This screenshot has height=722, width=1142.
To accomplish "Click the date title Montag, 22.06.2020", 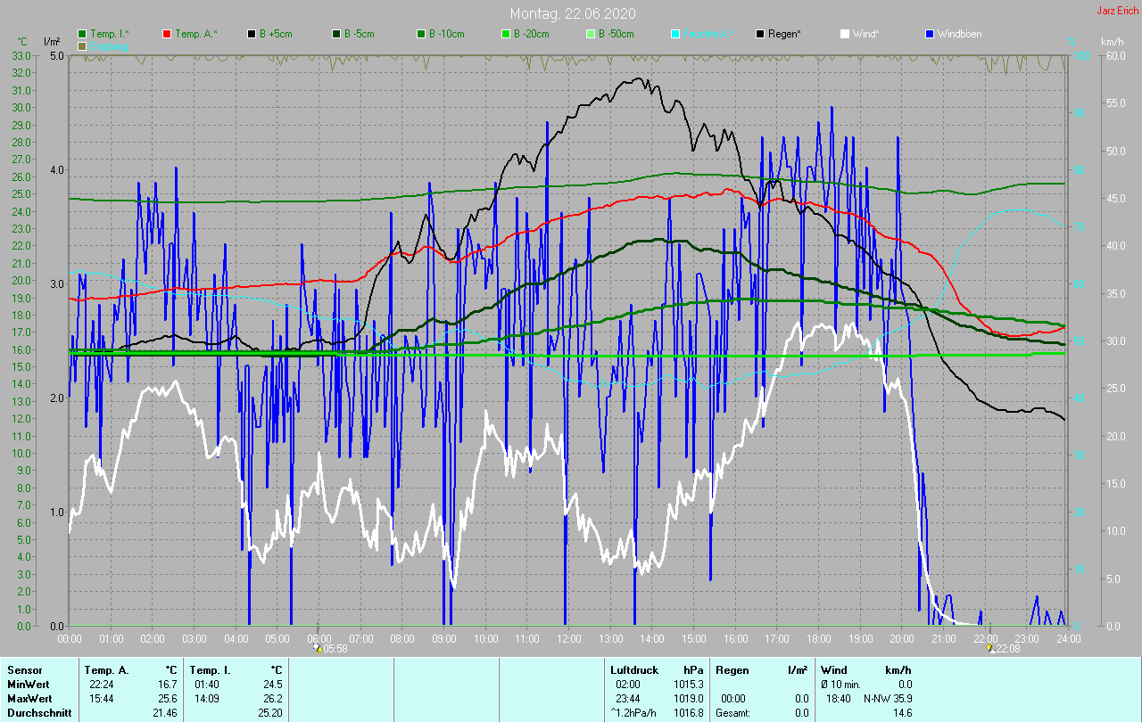I will tap(571, 13).
